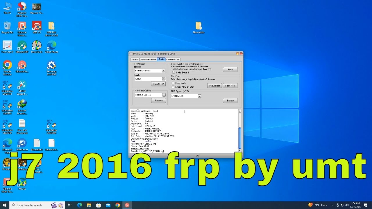This screenshot has height=209, width=372.
Task: Open the HiSuite desktop shortcut
Action: tap(22, 183)
